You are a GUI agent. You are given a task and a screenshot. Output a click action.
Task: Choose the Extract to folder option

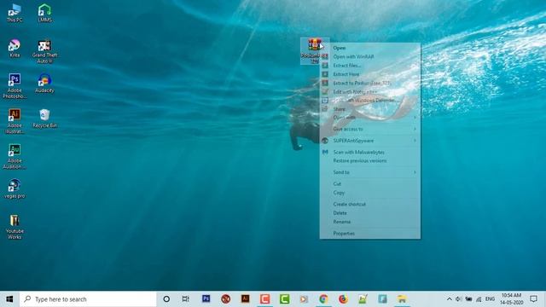(370, 84)
